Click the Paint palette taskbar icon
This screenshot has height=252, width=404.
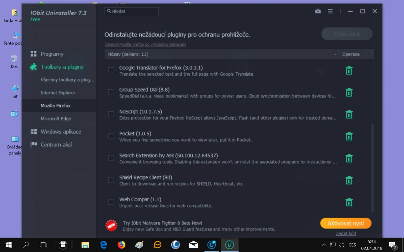pos(139,245)
